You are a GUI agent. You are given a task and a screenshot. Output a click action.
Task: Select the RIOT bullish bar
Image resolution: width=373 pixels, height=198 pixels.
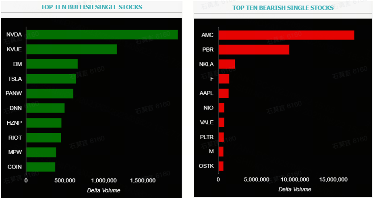(44, 138)
